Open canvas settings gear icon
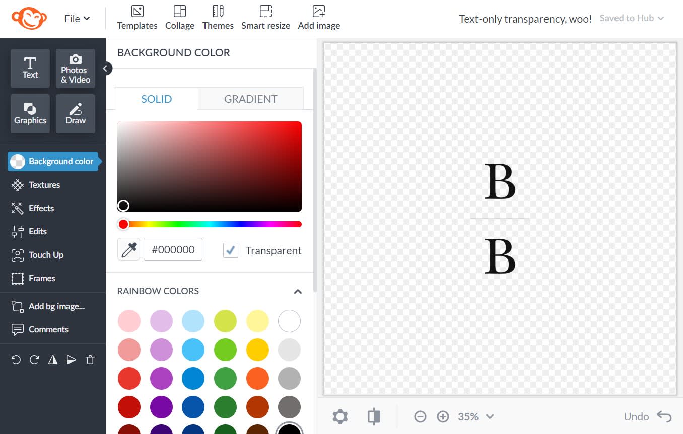 coord(340,416)
